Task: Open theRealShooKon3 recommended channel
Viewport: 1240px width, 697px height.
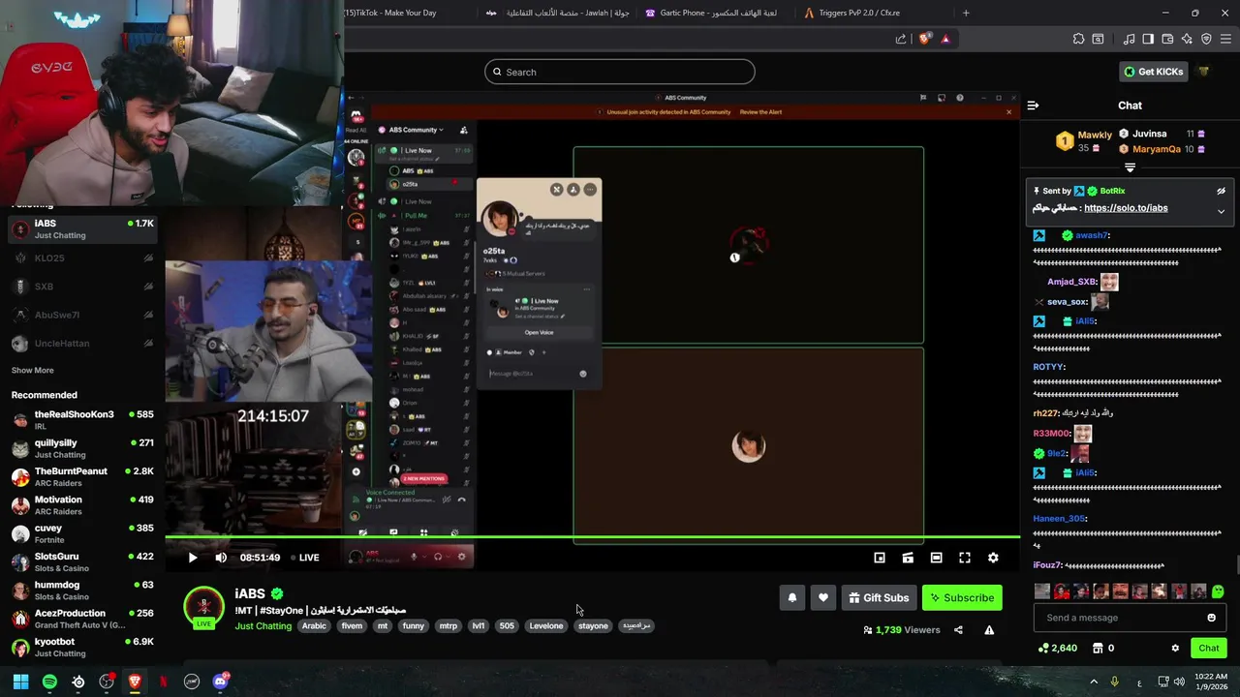Action: pyautogui.click(x=82, y=419)
